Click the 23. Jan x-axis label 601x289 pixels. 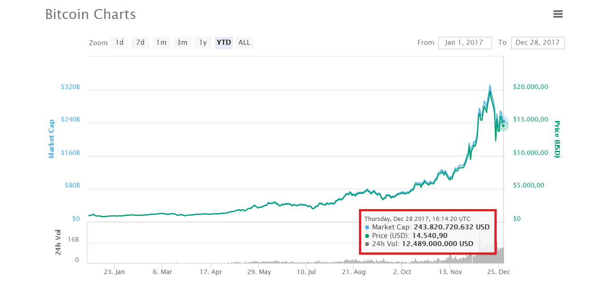click(x=115, y=271)
